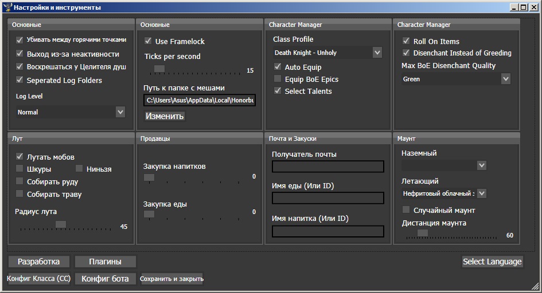Enable Equip BoE Epics checkbox
This screenshot has width=542, height=293.
coord(278,78)
